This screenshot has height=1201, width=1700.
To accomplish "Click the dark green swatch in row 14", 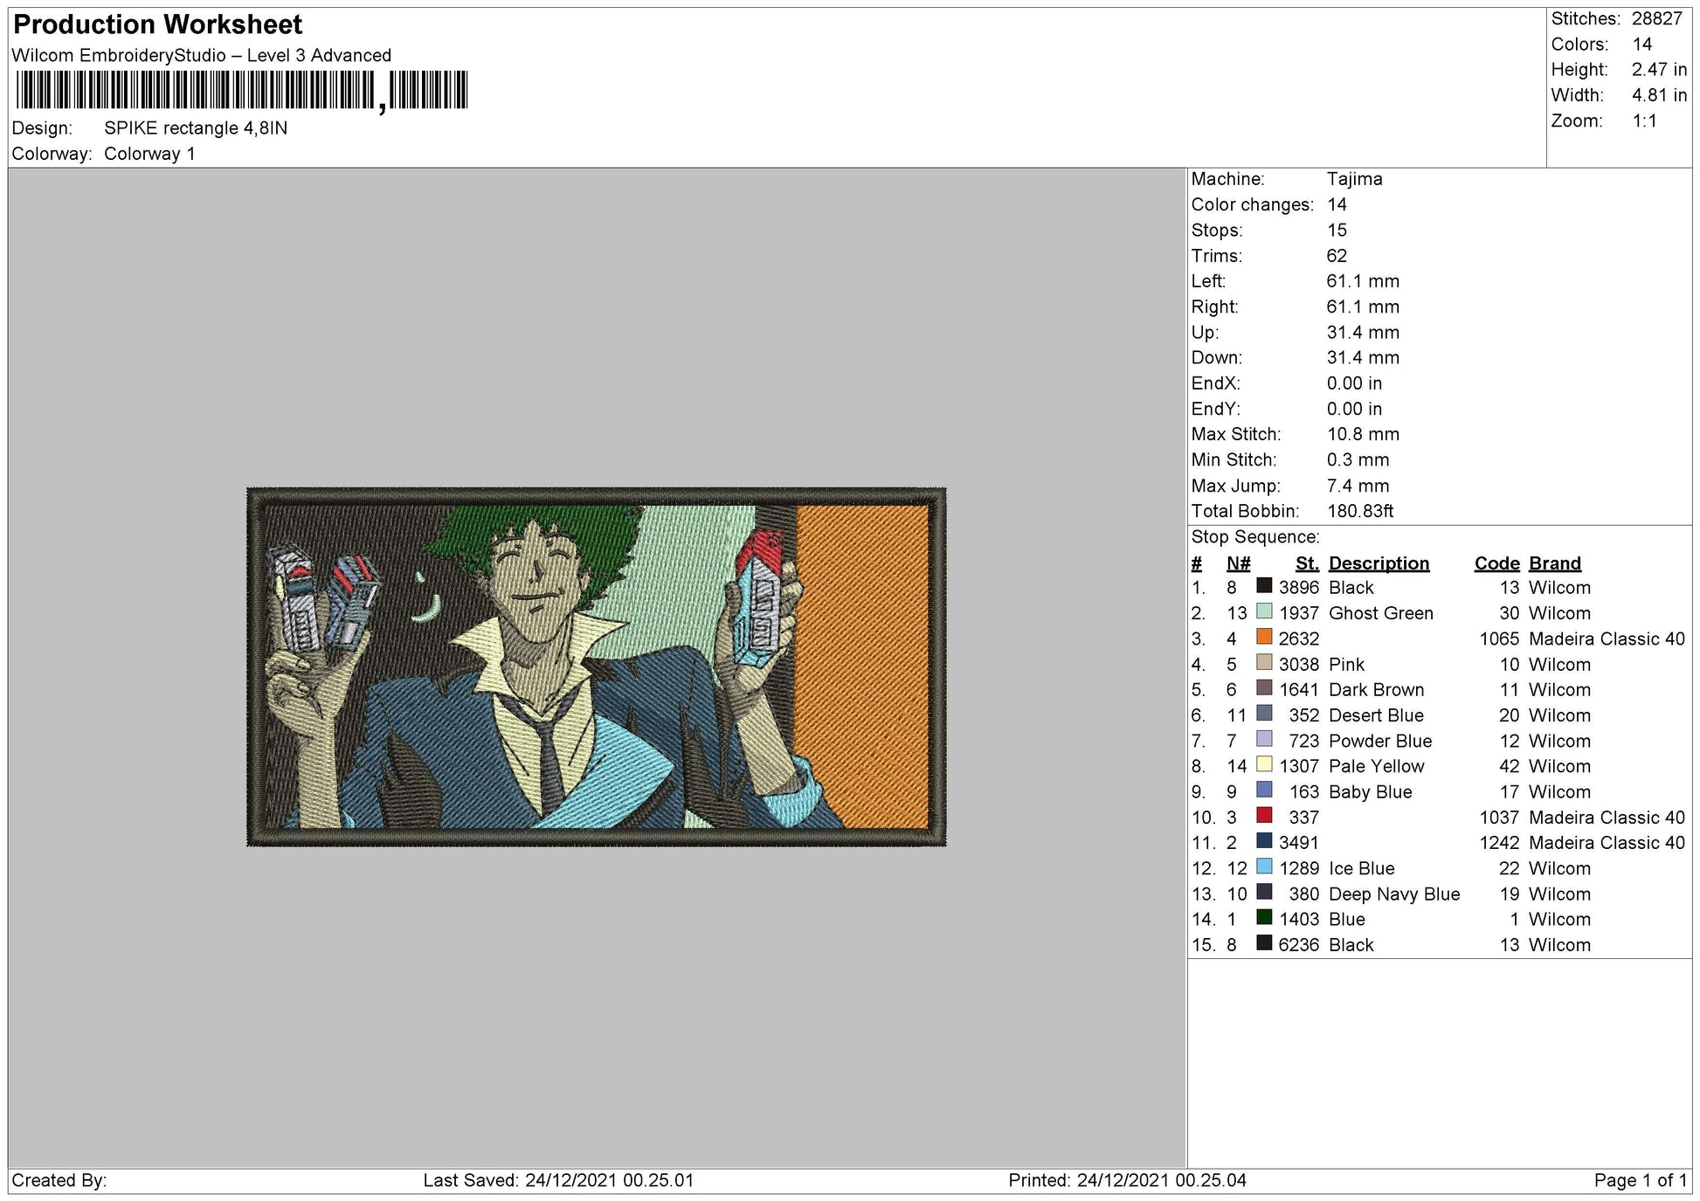I will pos(1264,916).
